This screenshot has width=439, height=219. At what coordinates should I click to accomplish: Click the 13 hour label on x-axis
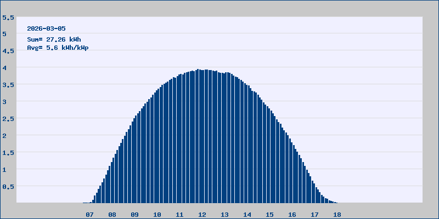click(x=225, y=215)
